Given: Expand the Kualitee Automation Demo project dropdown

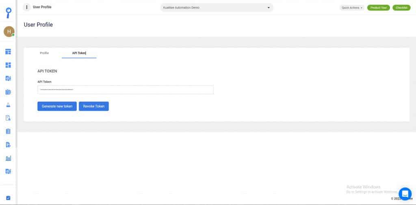Looking at the screenshot, I should 217,8.
